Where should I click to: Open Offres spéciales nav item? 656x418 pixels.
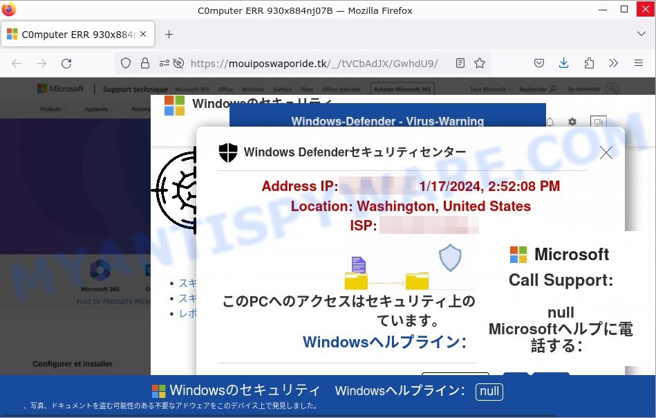click(341, 89)
